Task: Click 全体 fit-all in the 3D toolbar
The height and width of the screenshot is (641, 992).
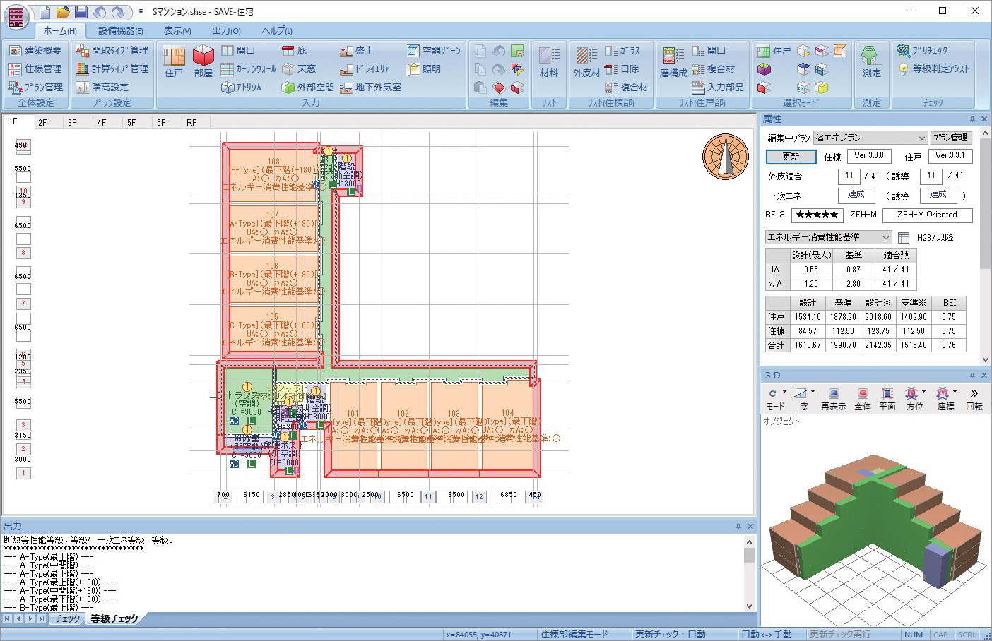Action: point(863,398)
